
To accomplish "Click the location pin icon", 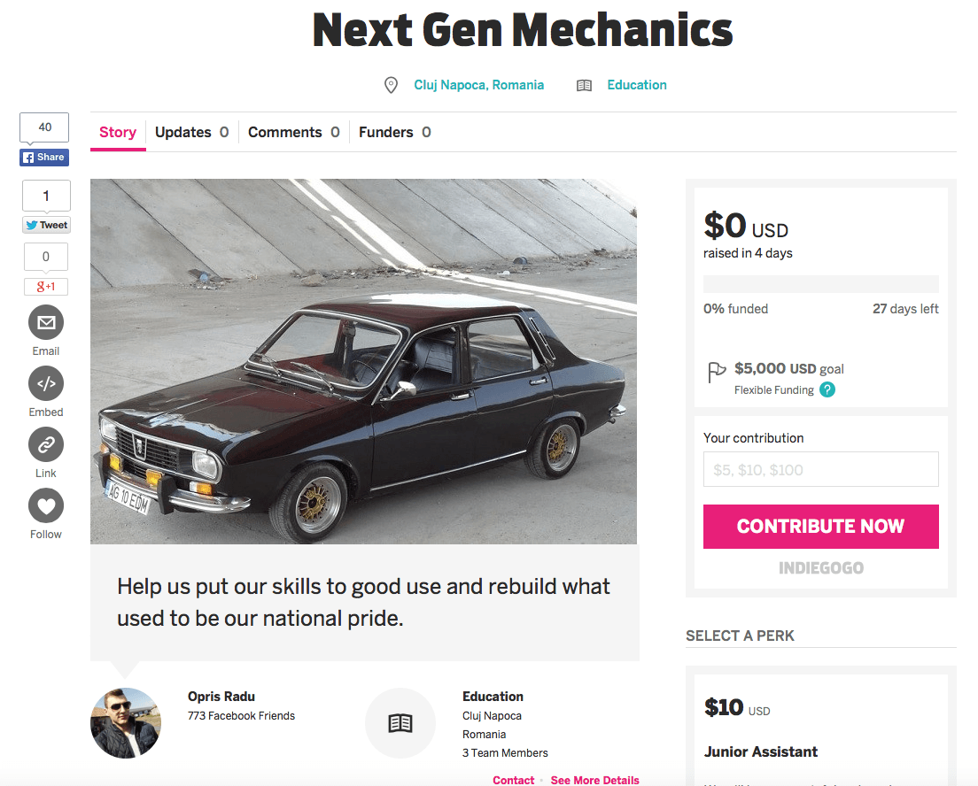I will [391, 85].
